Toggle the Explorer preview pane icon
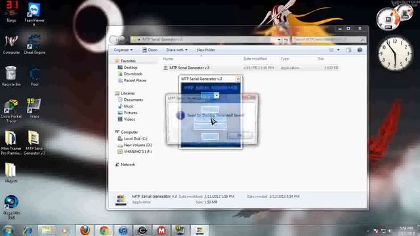 point(348,50)
